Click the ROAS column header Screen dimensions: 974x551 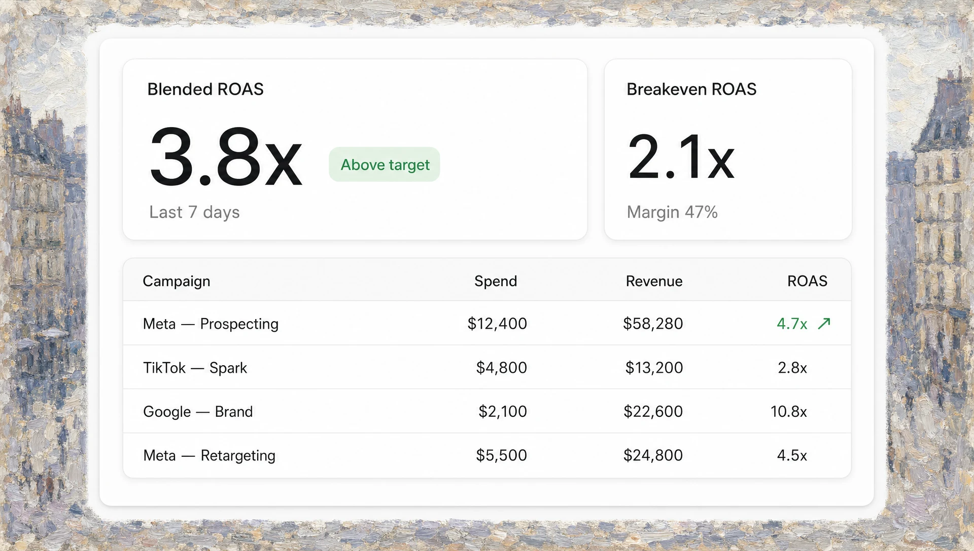[807, 281]
